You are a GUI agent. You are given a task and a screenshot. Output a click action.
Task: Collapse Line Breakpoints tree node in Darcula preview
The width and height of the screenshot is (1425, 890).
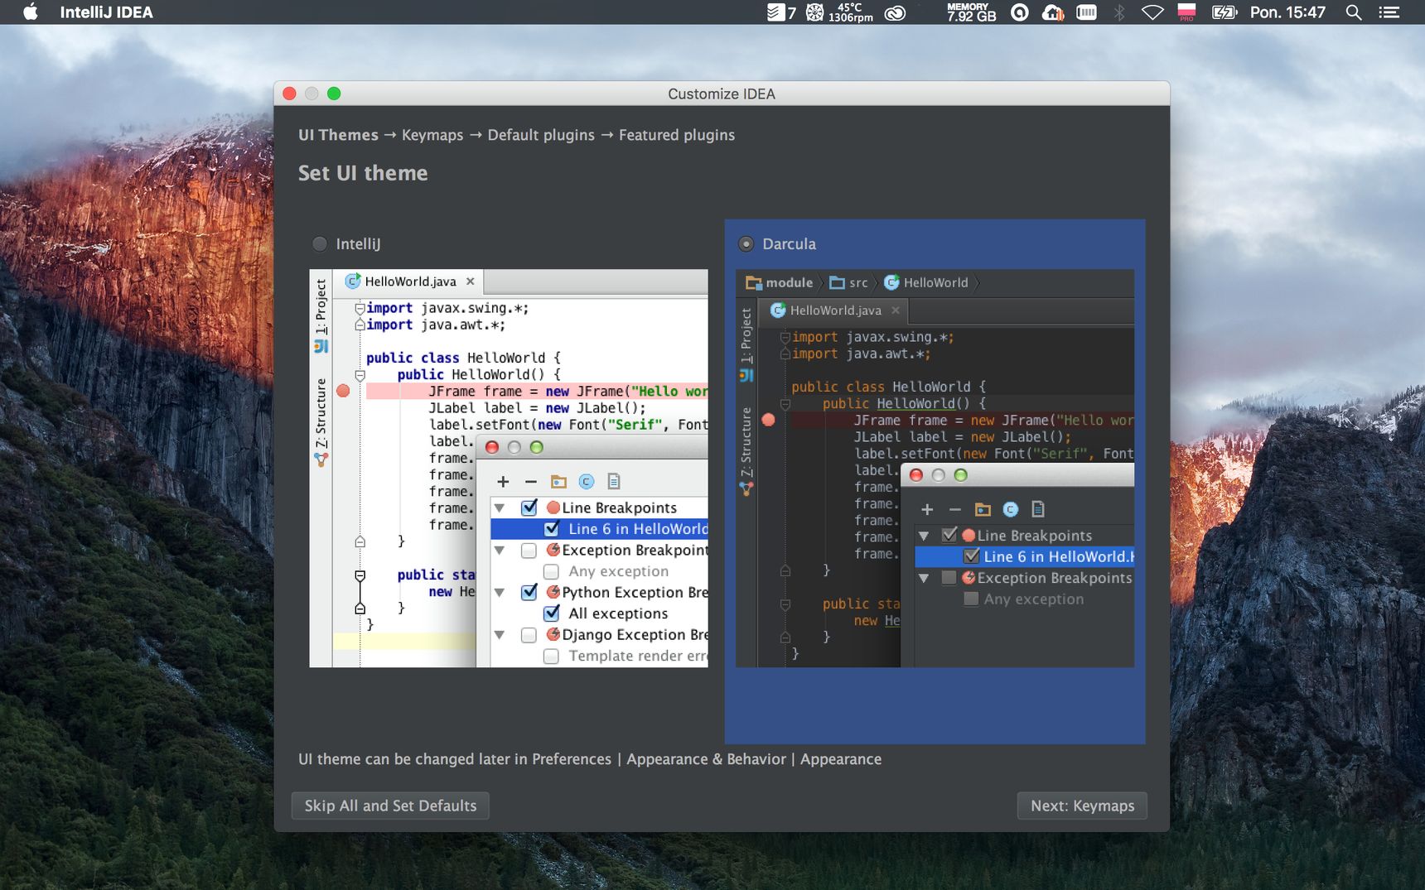pos(924,536)
